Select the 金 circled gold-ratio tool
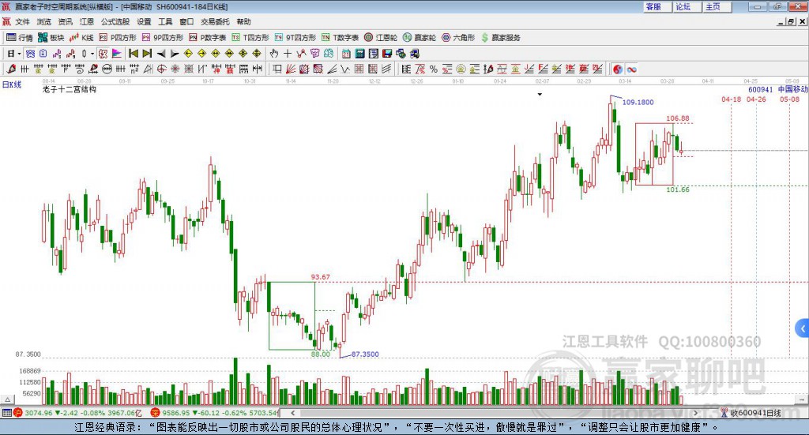The width and height of the screenshot is (809, 435). 461,69
